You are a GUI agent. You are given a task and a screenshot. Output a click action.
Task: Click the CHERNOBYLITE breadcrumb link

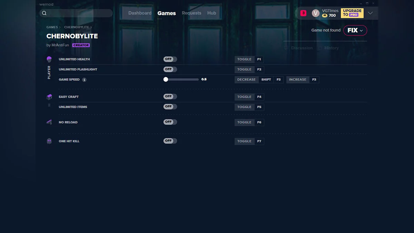[77, 27]
